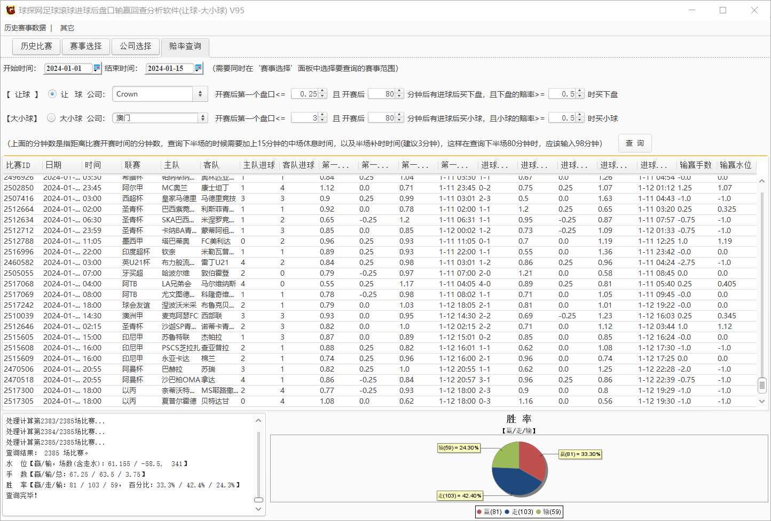Screen dimensions: 771x521
Task: Switch to the 赔率查询 tab
Action: click(x=185, y=46)
